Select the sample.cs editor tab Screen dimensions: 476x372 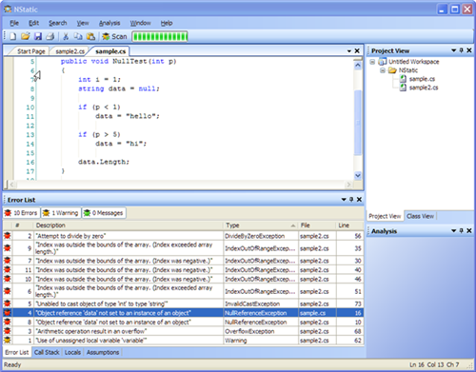point(110,51)
